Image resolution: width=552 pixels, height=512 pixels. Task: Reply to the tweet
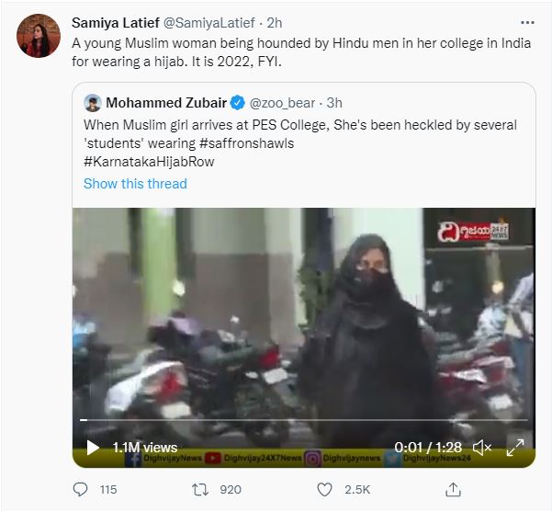[x=80, y=490]
